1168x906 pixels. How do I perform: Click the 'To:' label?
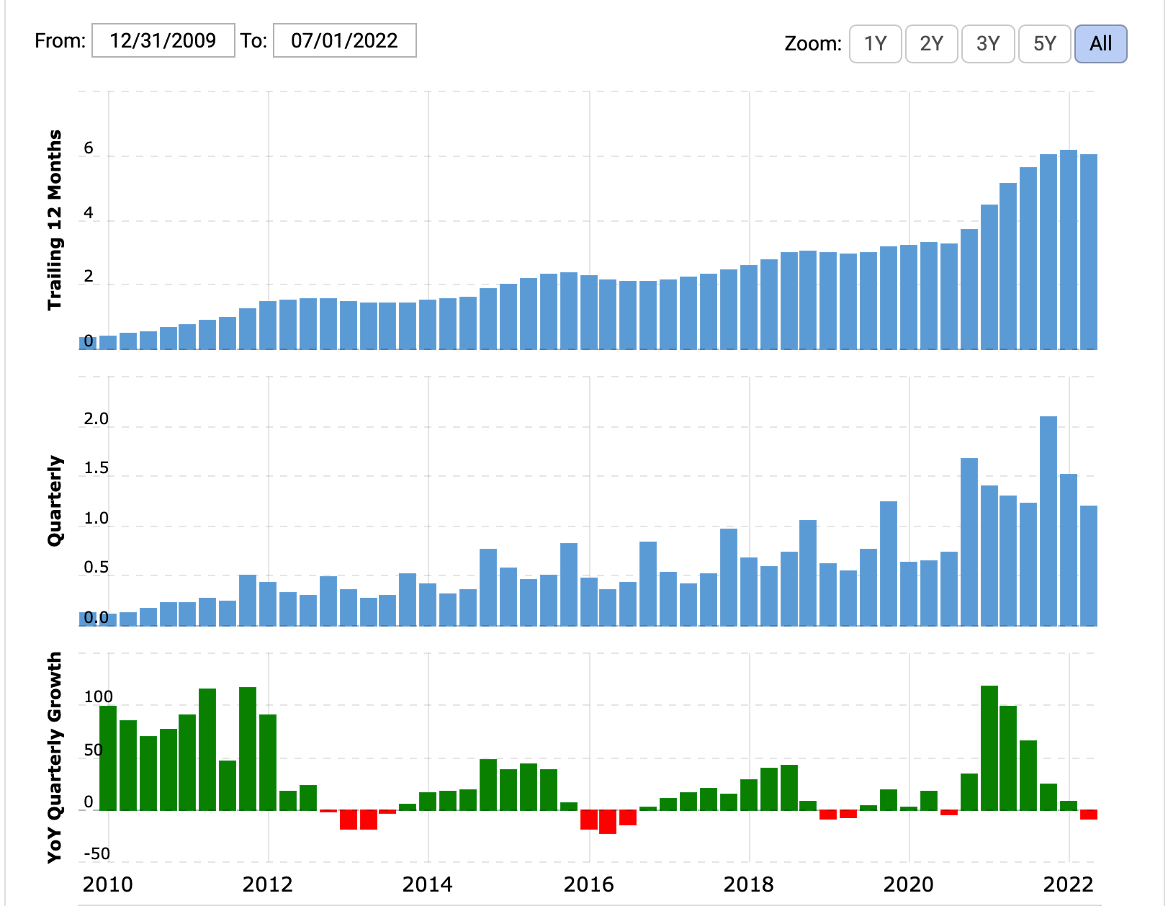(253, 40)
